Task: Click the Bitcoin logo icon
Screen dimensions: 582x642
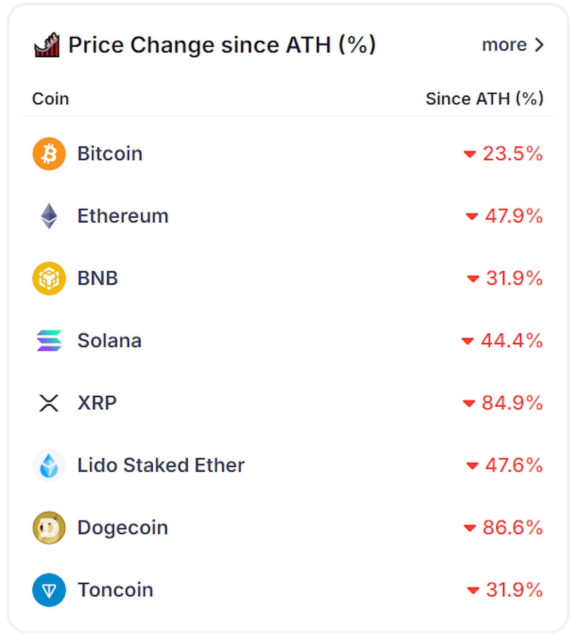Action: [49, 154]
